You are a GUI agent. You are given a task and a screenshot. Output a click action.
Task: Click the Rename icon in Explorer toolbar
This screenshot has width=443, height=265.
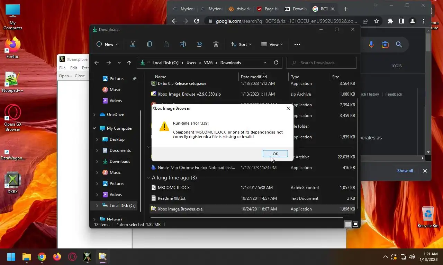point(183,44)
